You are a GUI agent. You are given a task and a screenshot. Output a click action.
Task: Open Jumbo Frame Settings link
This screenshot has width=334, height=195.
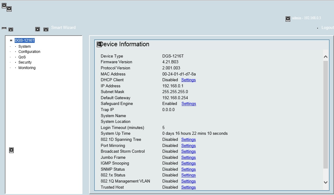[x=188, y=158]
